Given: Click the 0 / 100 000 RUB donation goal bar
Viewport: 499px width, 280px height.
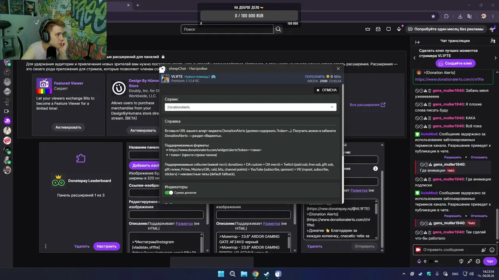Looking at the screenshot, I should click(249, 16).
